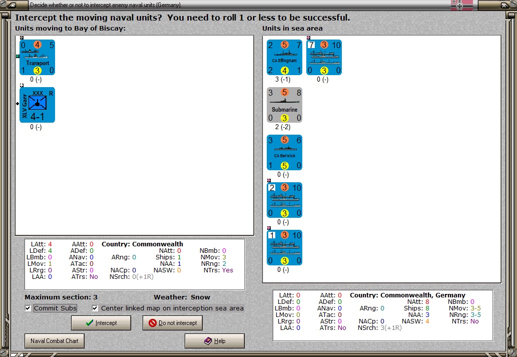Toggle the Commit Subs checkbox

[28, 308]
